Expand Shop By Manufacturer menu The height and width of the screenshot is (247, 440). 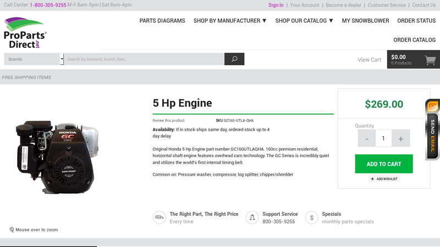click(x=230, y=21)
